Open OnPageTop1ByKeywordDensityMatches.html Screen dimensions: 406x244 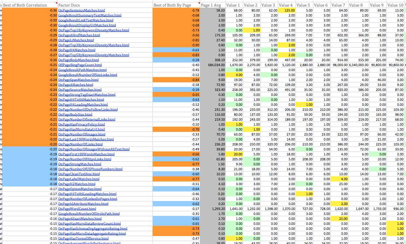coord(94,30)
